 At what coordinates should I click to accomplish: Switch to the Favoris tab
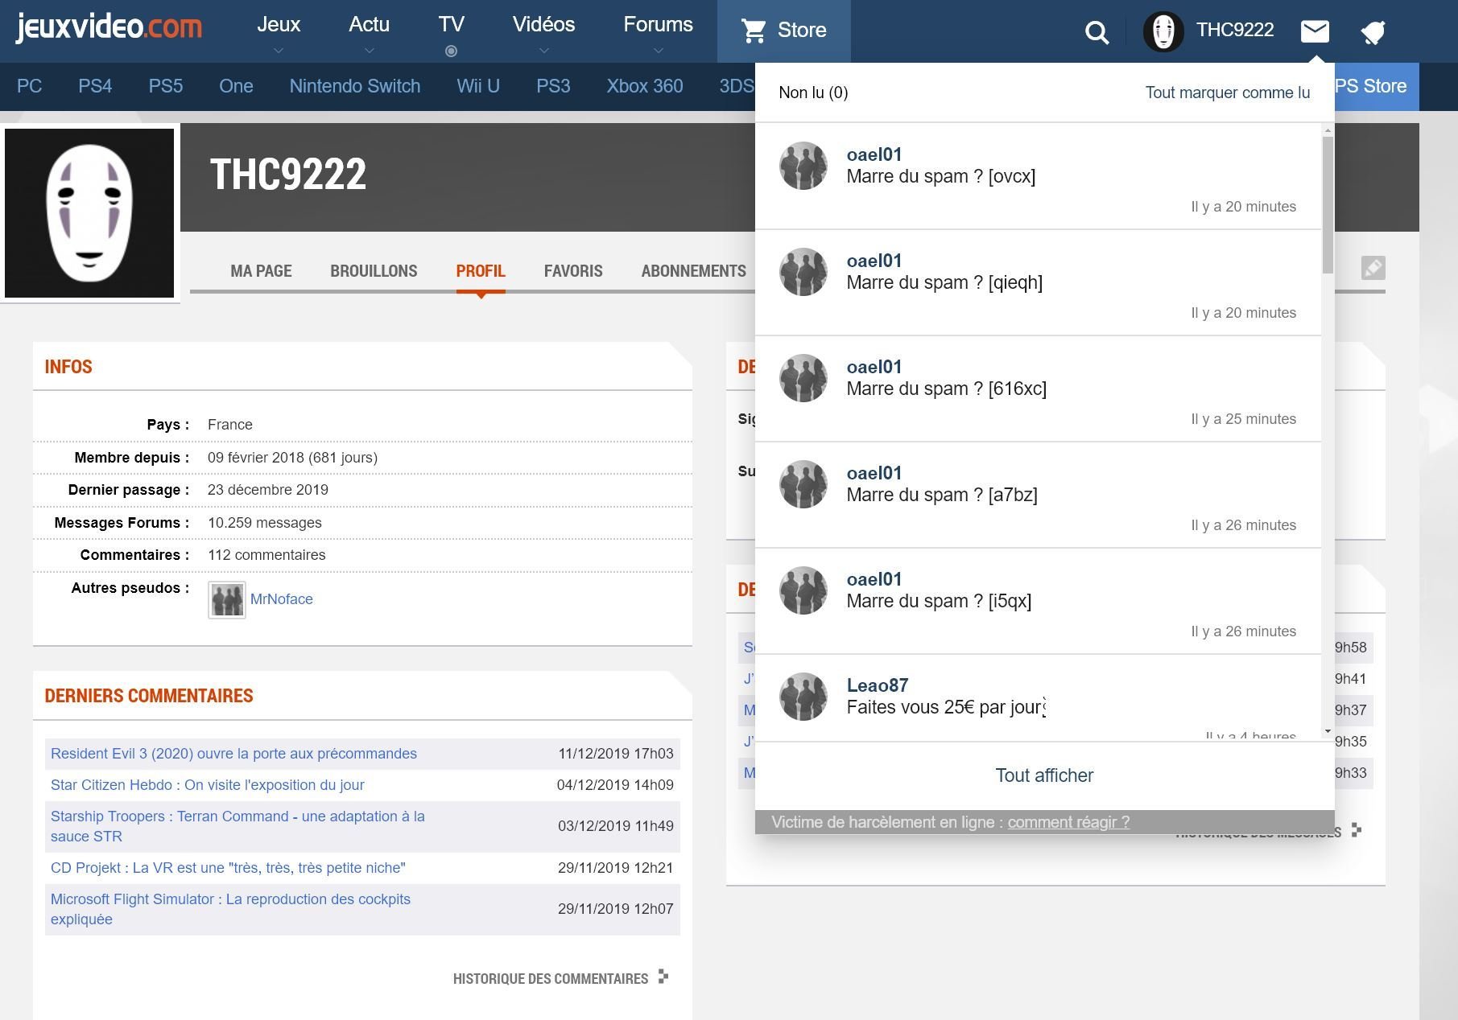[x=573, y=271]
